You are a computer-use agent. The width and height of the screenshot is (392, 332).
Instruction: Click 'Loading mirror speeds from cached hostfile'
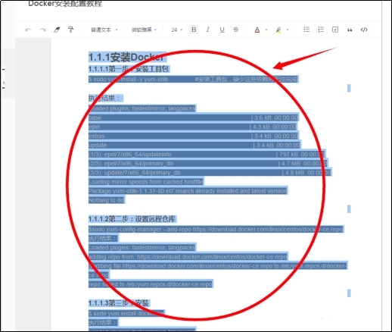146,182
